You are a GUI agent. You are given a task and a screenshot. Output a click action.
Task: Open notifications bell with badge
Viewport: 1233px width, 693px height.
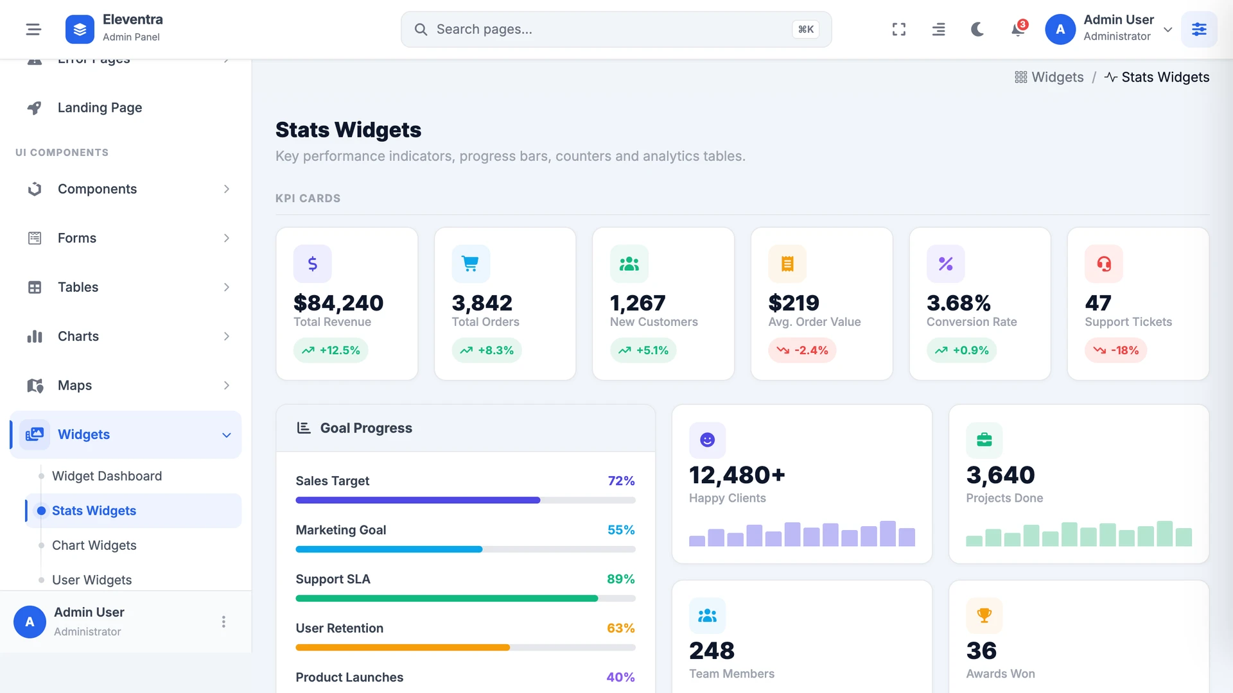tap(1018, 29)
